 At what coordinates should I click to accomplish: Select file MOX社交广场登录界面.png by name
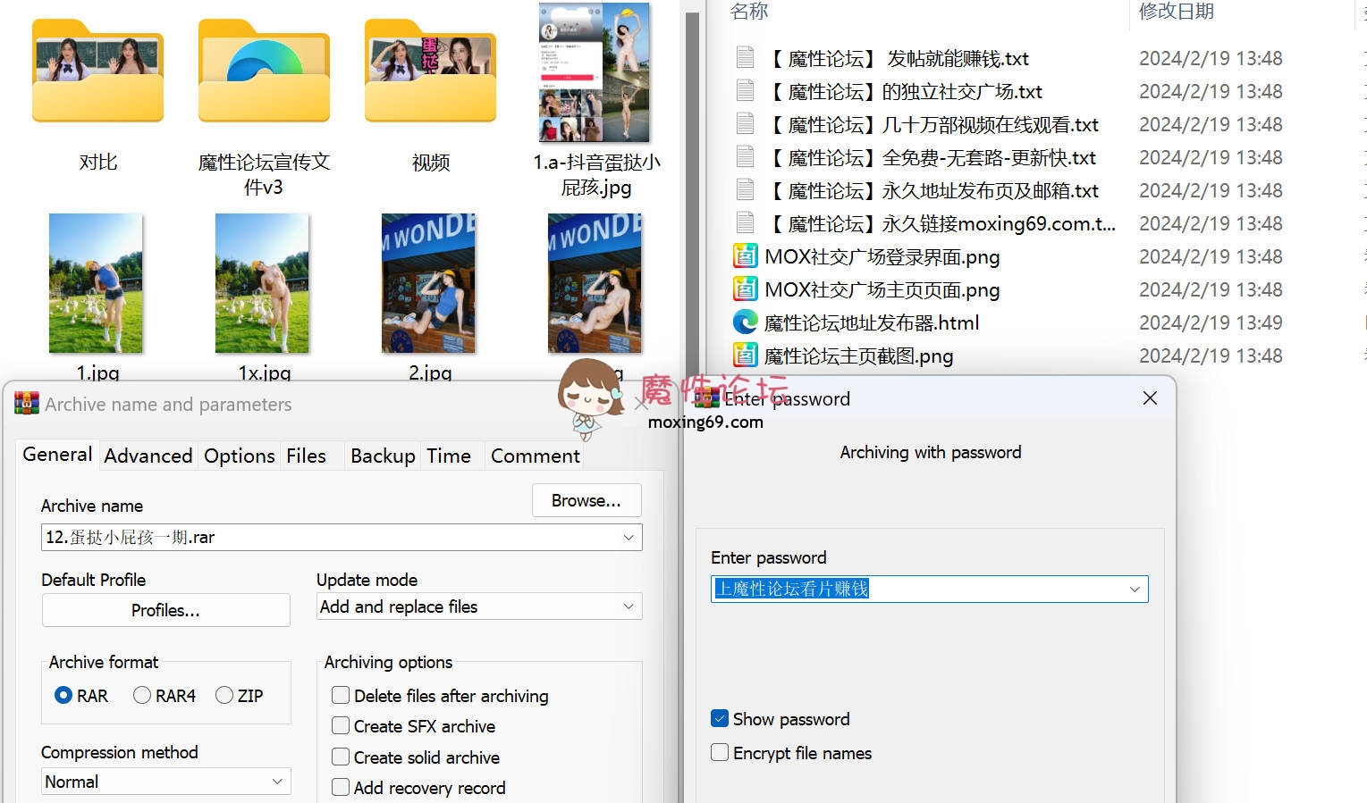pos(882,256)
